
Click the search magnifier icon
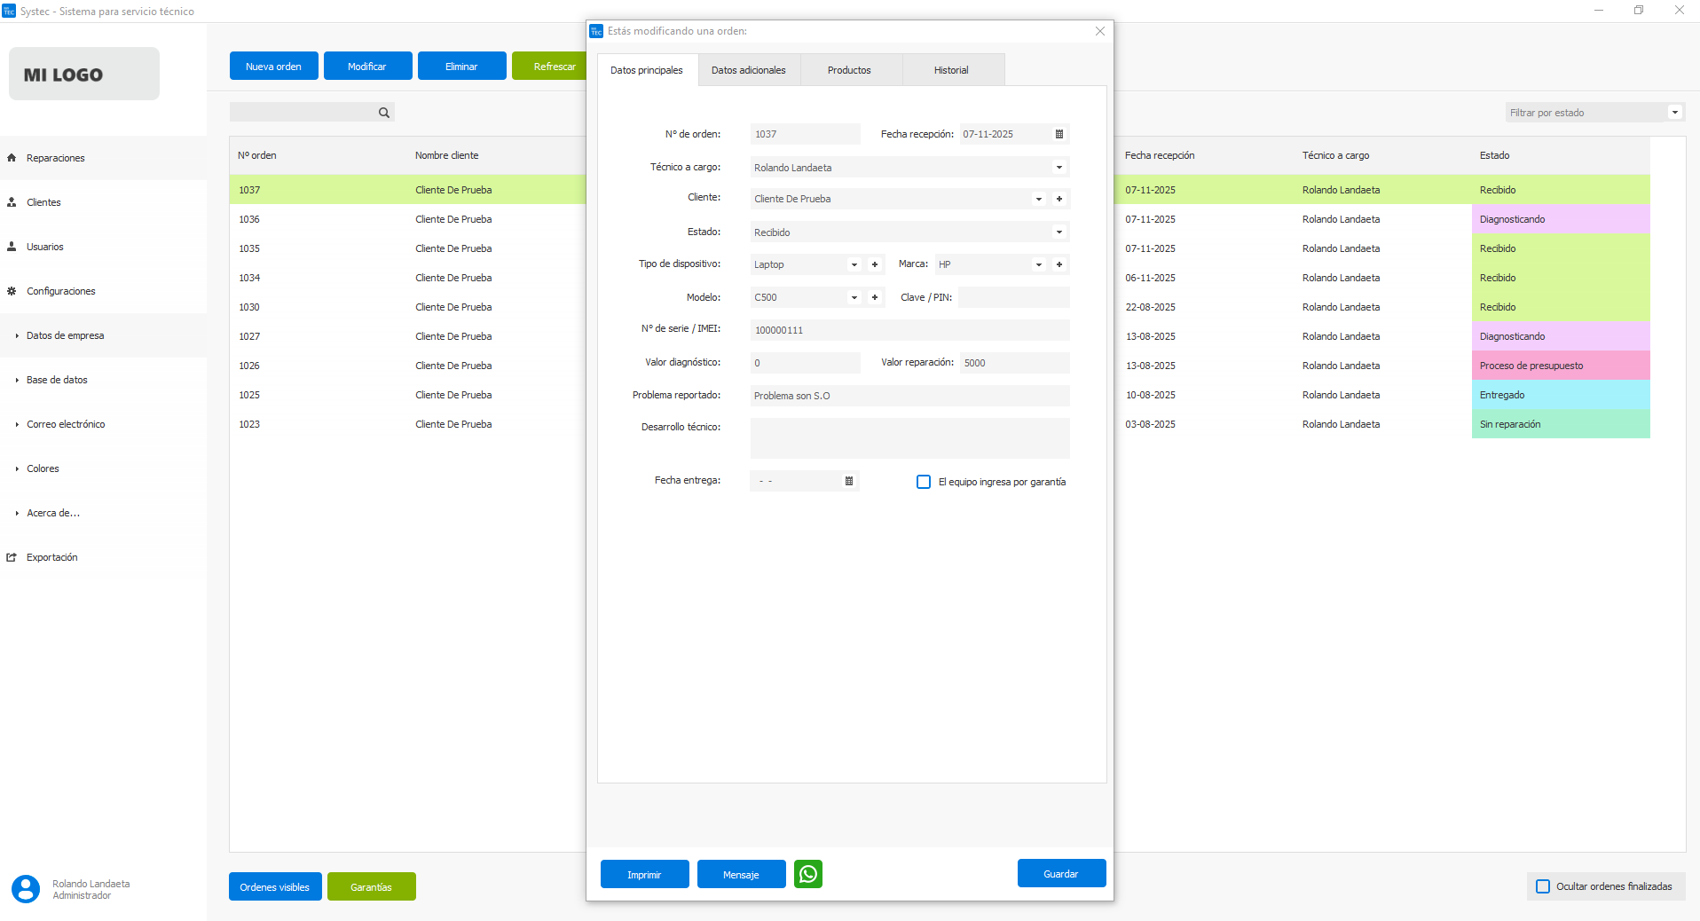coord(384,113)
